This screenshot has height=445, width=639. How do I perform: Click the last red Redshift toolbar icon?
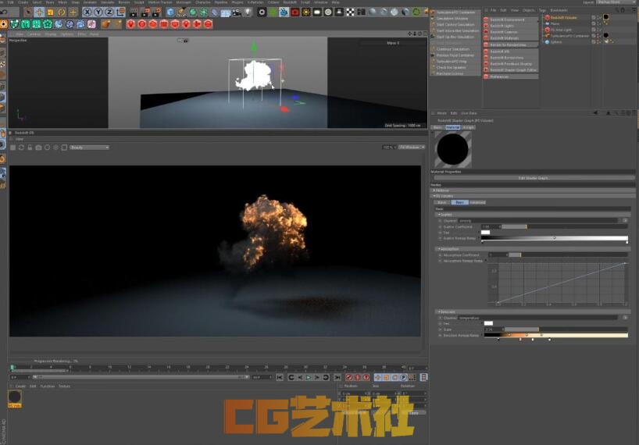coord(208,24)
